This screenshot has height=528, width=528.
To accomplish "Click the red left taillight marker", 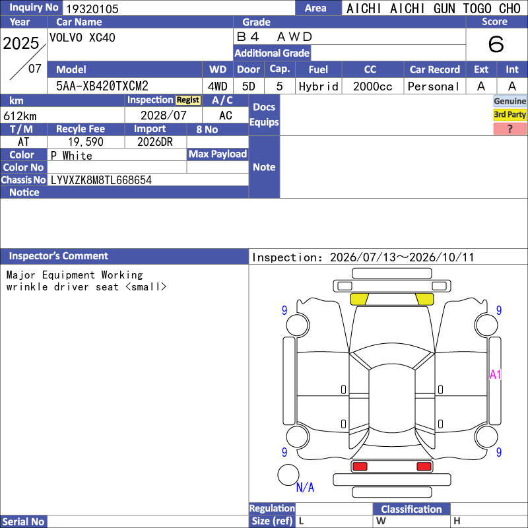I will [x=360, y=466].
